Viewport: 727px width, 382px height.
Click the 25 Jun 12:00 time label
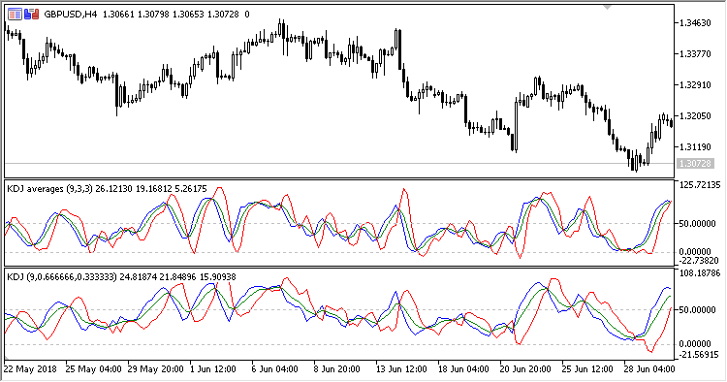(587, 369)
